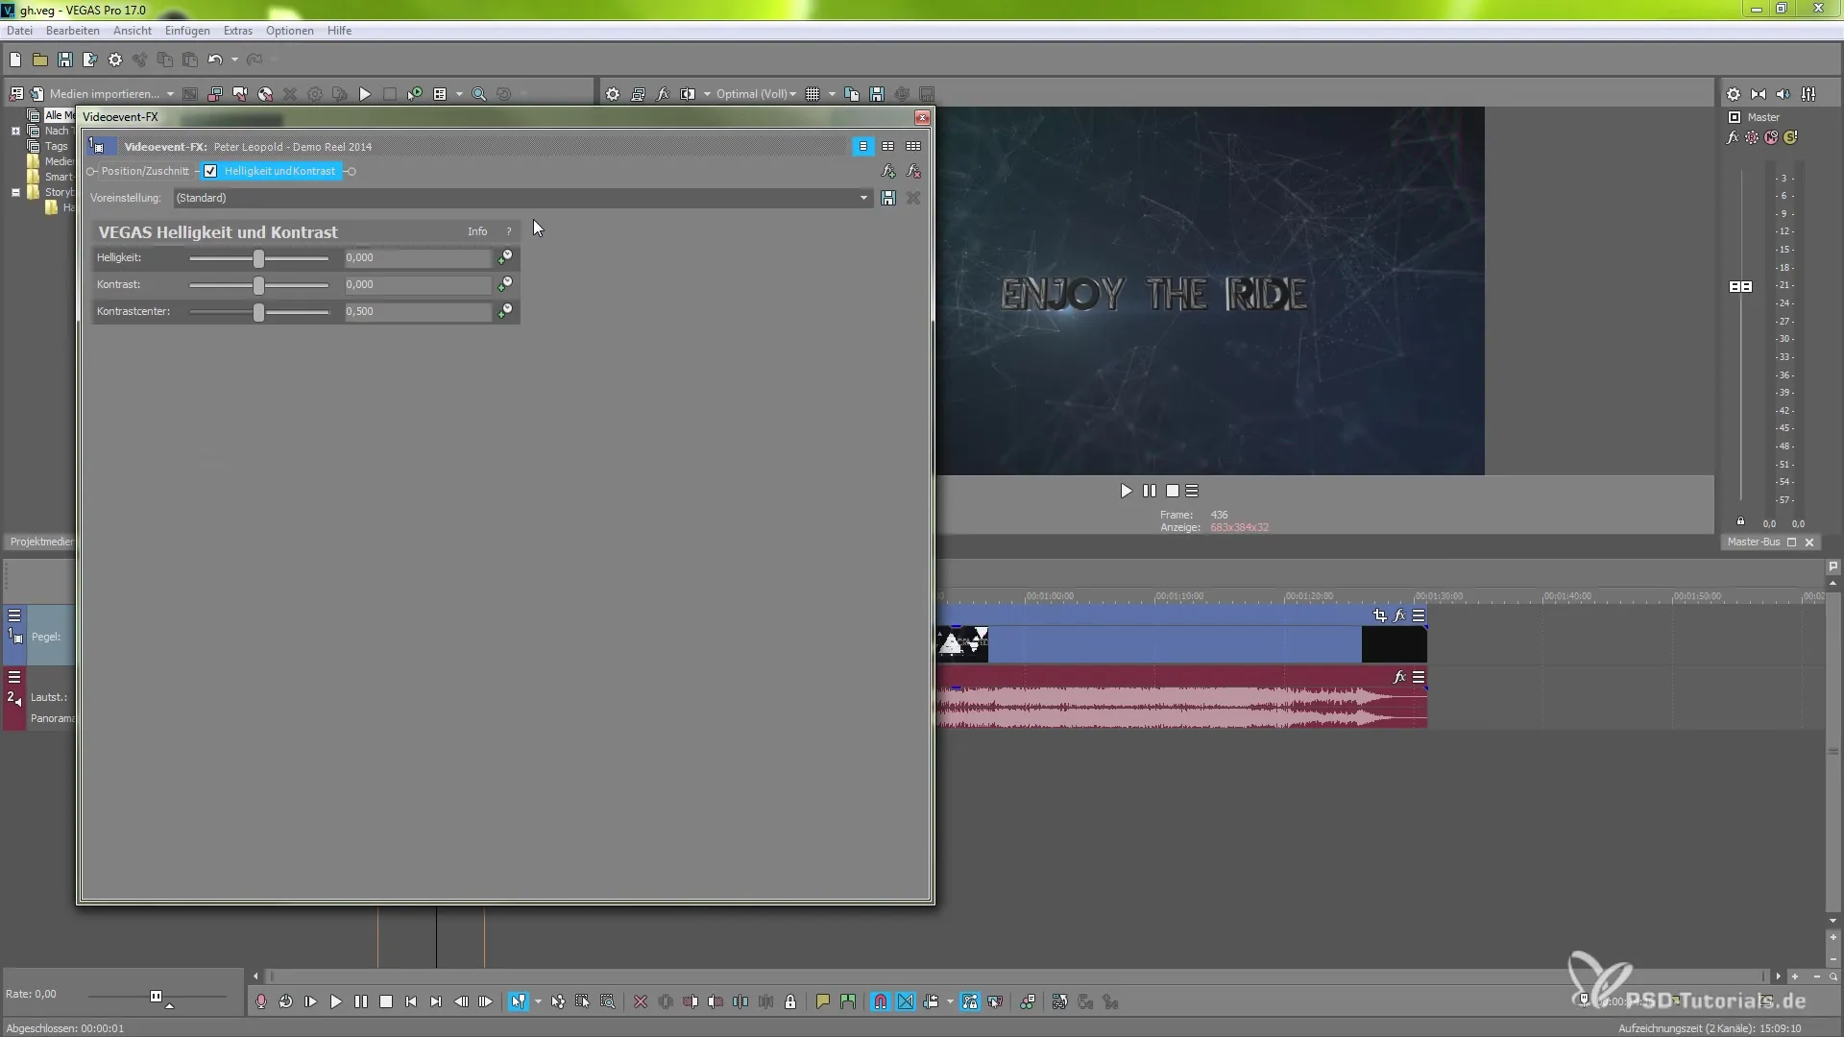Image resolution: width=1844 pixels, height=1037 pixels.
Task: Open the Optionen menu
Action: (x=290, y=31)
